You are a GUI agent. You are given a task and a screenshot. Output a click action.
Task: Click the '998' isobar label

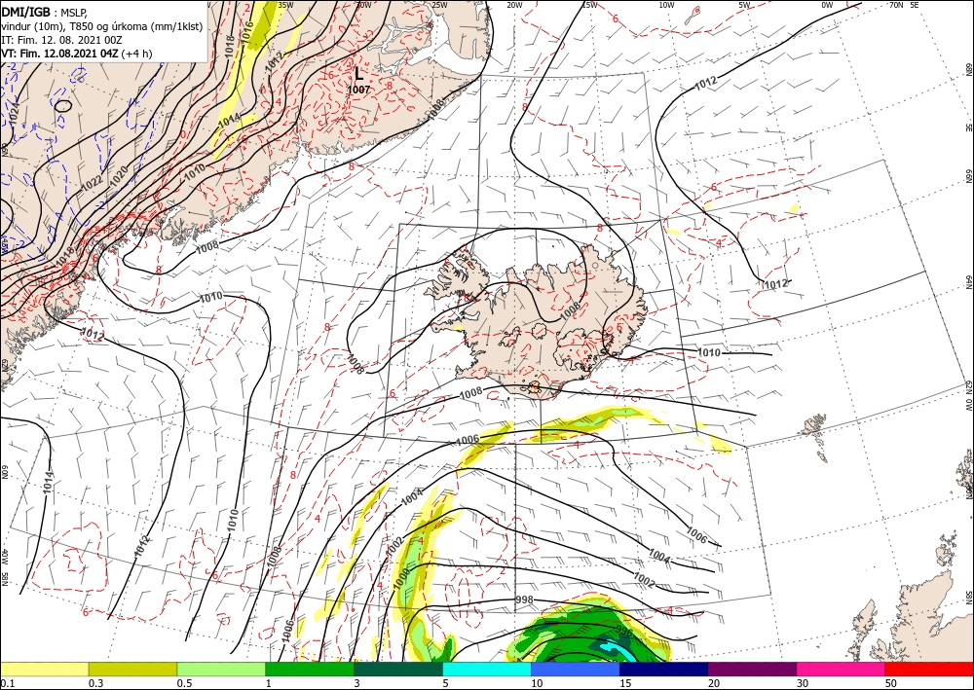point(524,599)
